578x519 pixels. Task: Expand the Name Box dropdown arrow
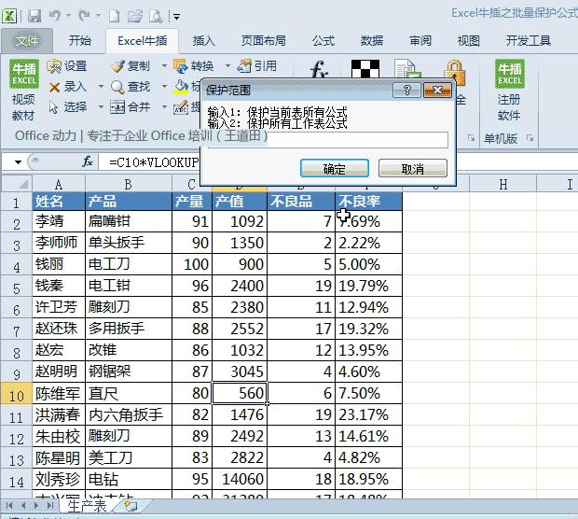[18, 161]
